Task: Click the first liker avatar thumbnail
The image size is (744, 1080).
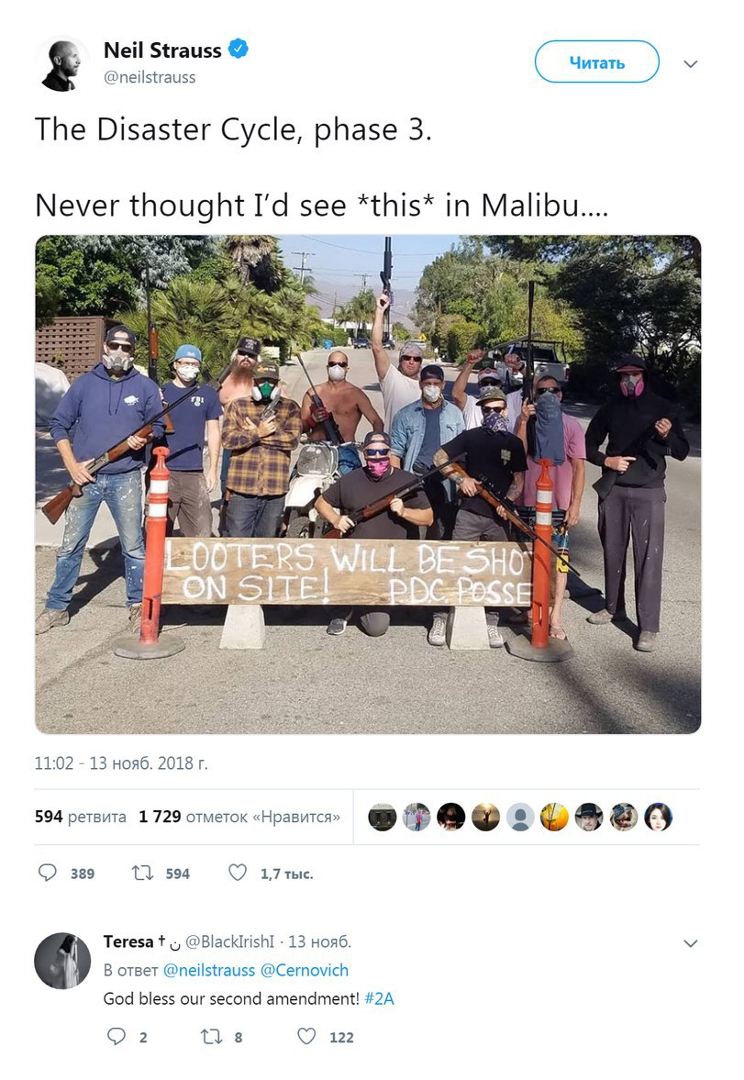Action: (383, 817)
